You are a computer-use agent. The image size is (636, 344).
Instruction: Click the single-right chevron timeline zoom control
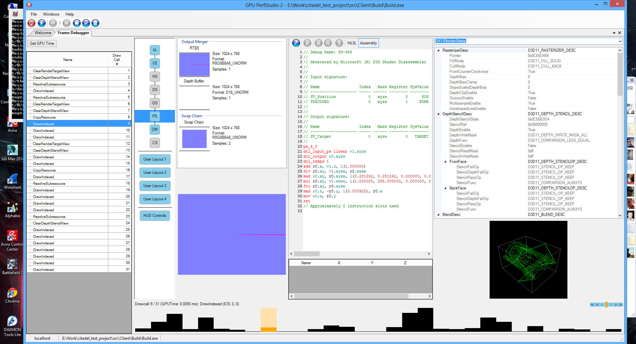[x=611, y=305]
